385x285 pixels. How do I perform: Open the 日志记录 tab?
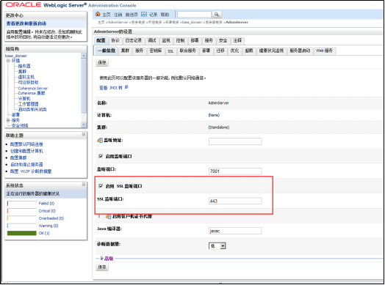click(x=134, y=40)
